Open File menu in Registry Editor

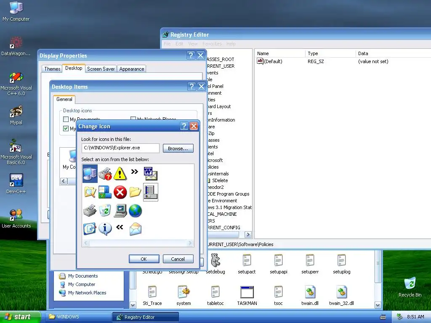(167, 44)
